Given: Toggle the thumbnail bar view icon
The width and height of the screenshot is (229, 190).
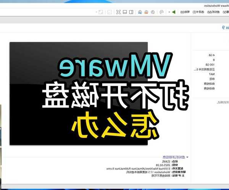Looking at the screenshot, I should [125, 12].
